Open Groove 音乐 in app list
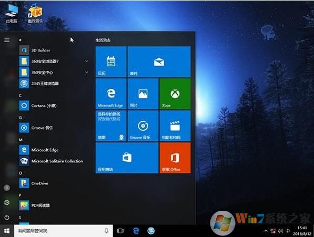 pyautogui.click(x=54, y=128)
